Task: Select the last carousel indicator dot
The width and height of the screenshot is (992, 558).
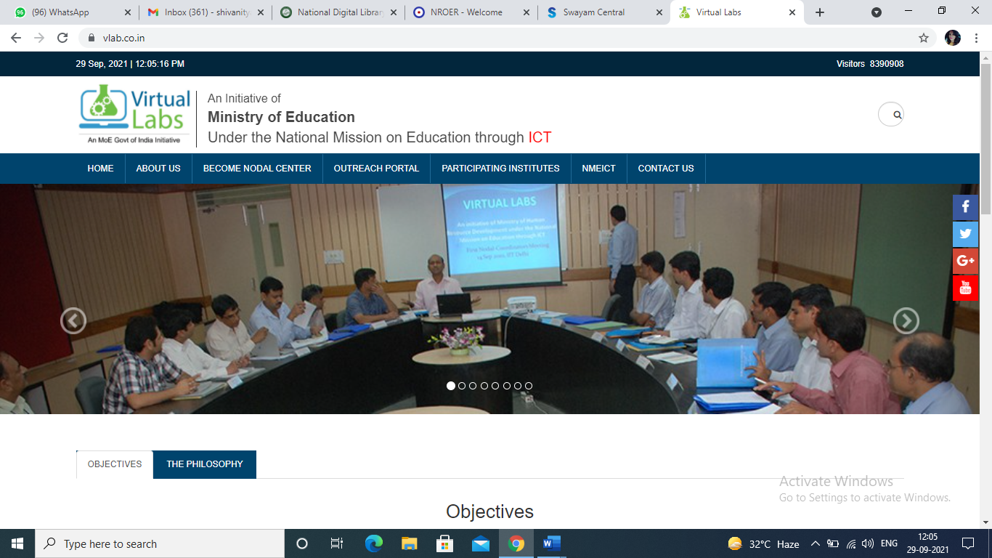Action: tap(529, 387)
